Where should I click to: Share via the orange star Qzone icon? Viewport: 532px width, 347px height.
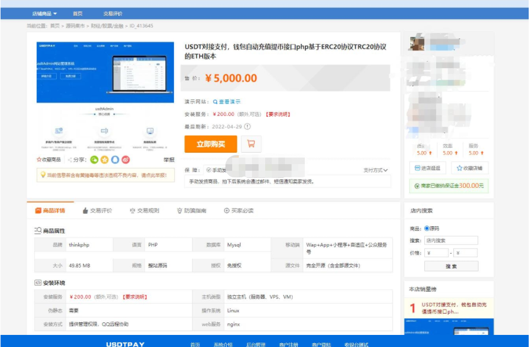point(105,160)
